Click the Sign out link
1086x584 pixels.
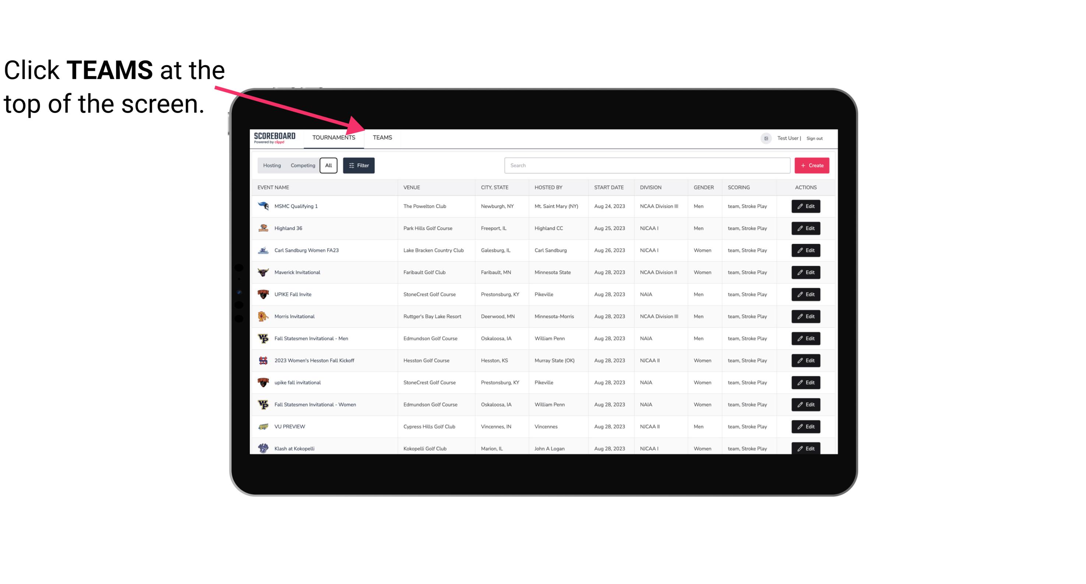pyautogui.click(x=814, y=137)
